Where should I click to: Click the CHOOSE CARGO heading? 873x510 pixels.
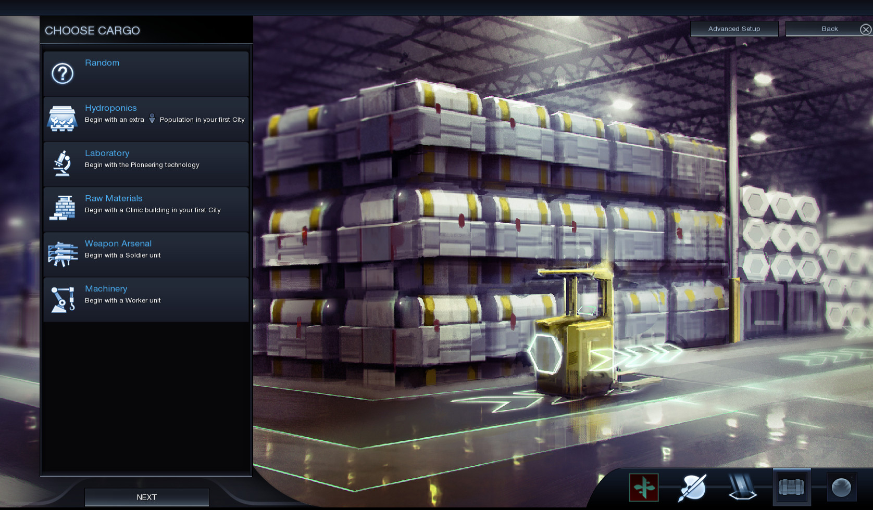92,31
